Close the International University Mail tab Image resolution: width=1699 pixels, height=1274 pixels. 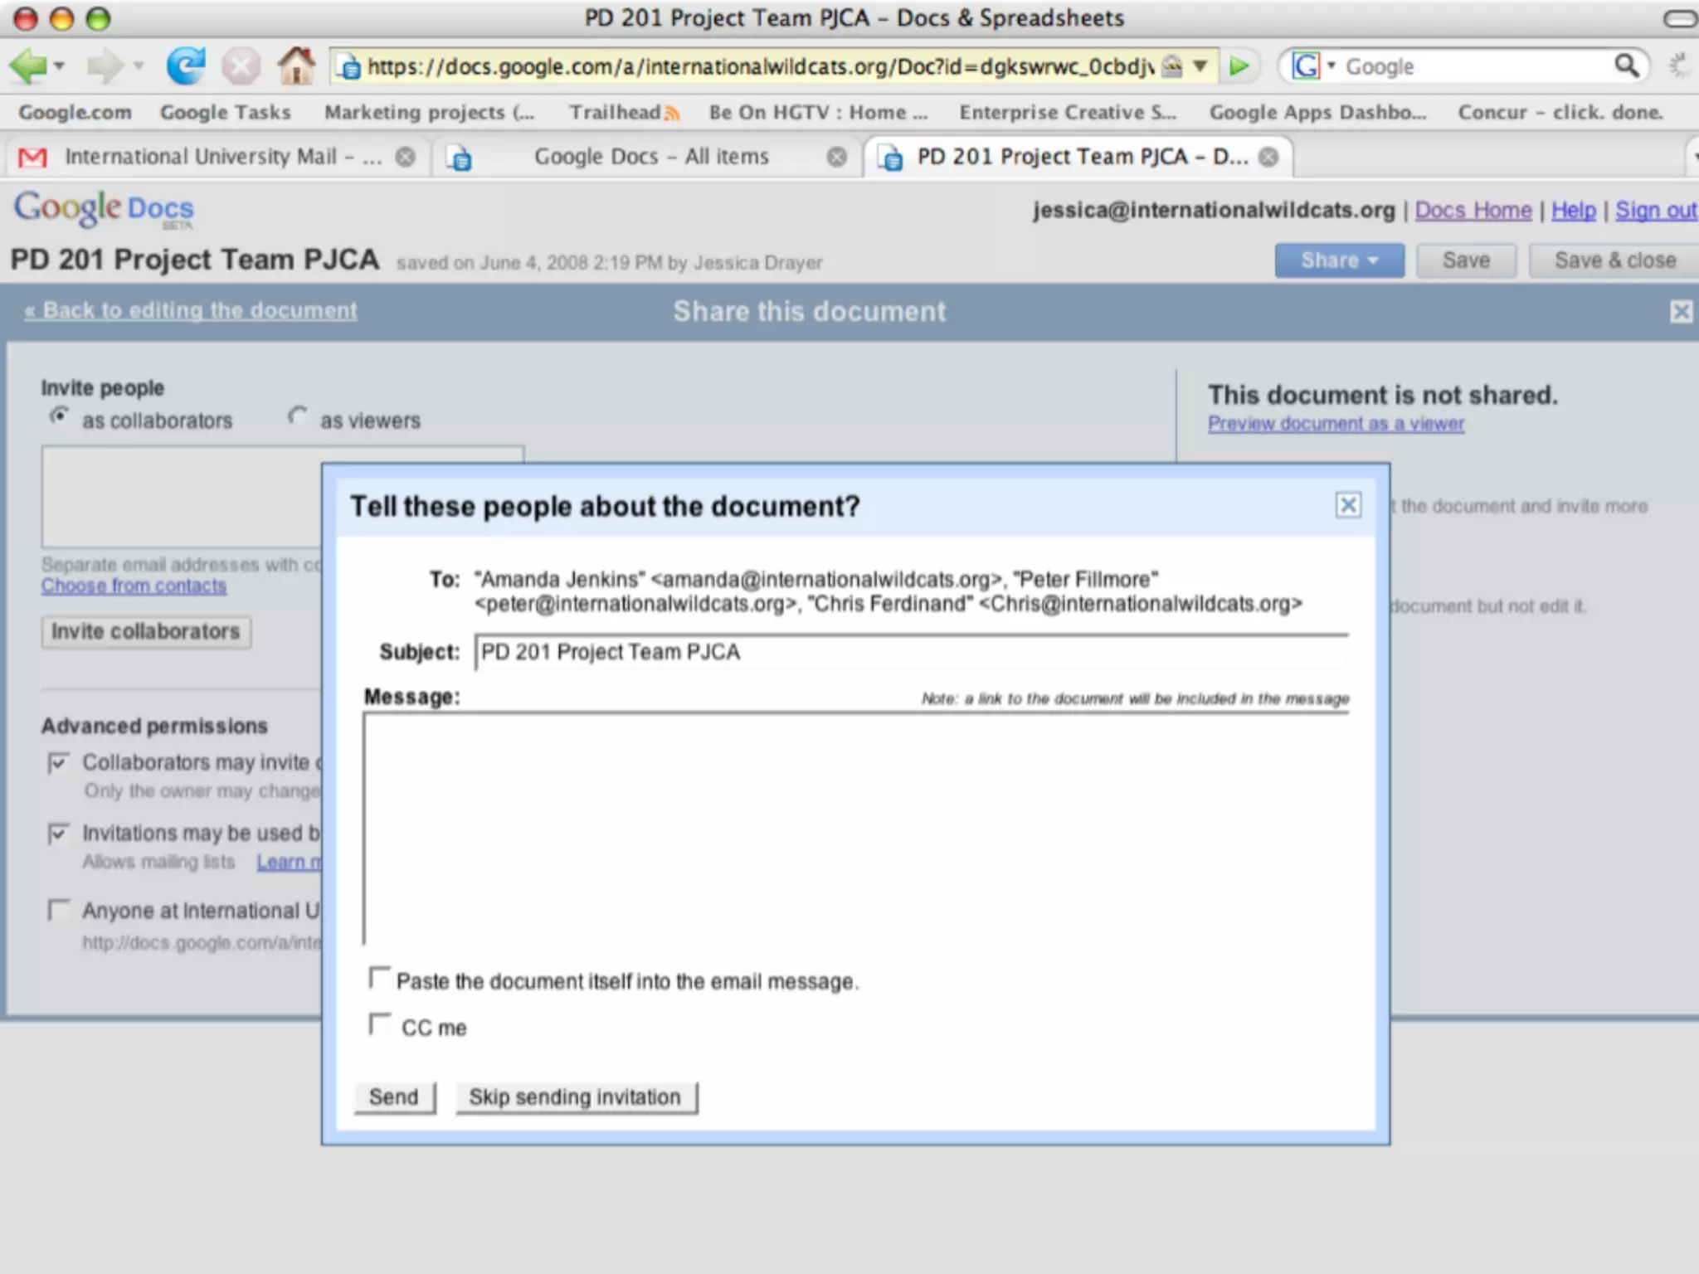pyautogui.click(x=405, y=157)
